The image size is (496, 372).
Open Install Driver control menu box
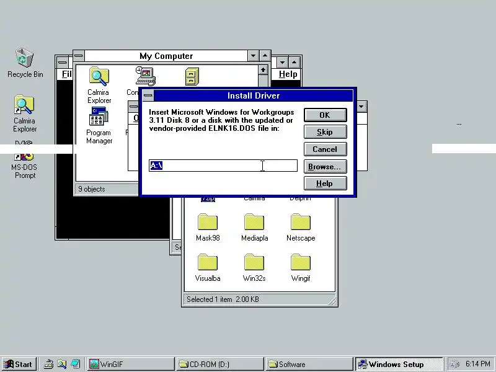coord(148,95)
